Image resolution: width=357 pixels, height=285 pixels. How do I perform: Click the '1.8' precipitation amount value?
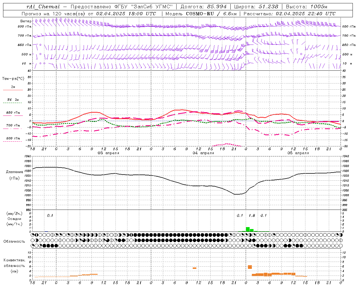pos(252,216)
